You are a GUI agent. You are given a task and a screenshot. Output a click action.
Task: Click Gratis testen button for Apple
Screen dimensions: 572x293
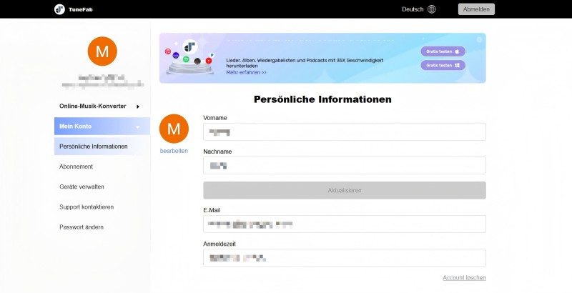443,51
